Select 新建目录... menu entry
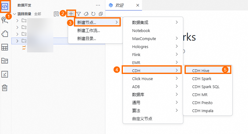 96,39
